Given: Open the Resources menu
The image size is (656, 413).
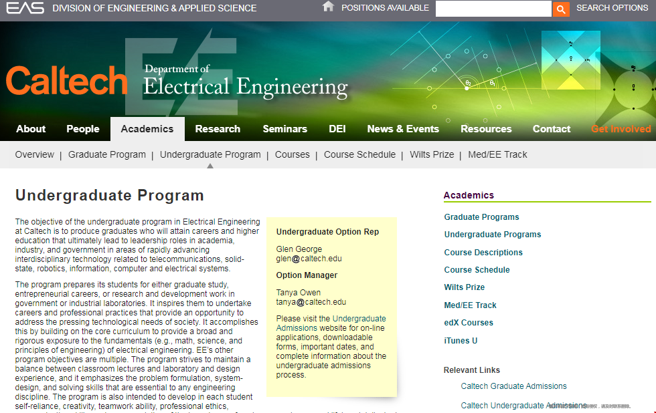Looking at the screenshot, I should (486, 129).
